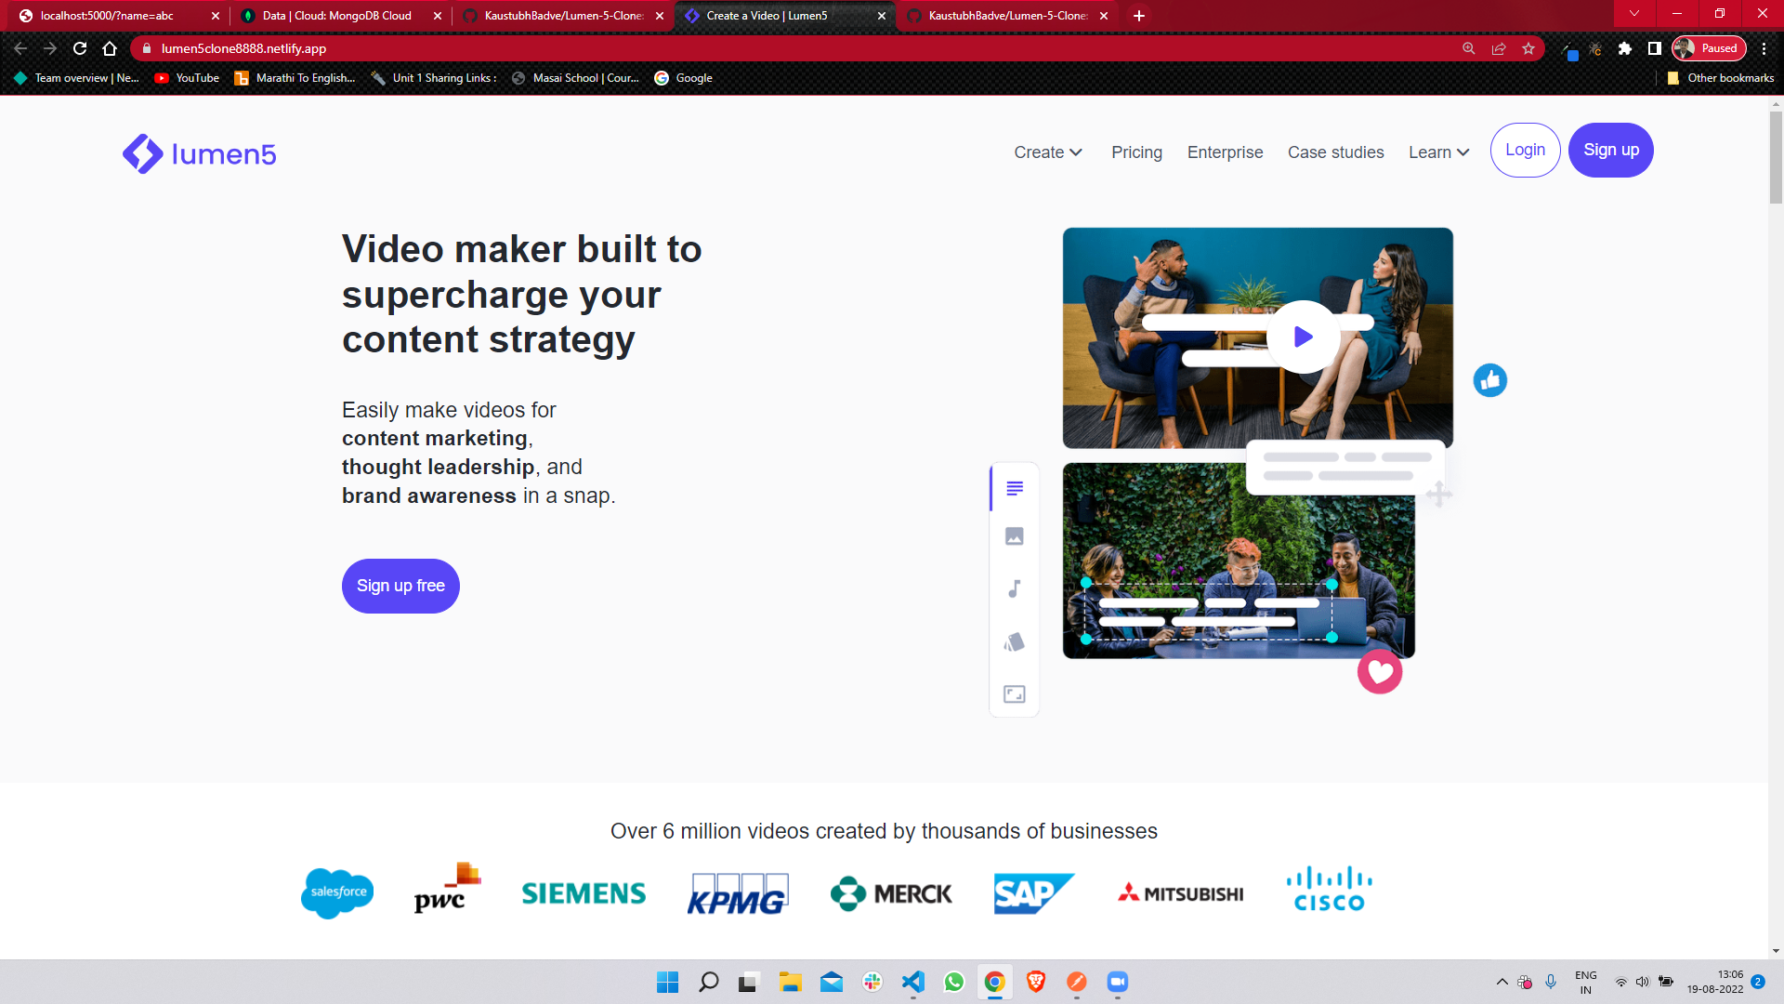Open the tab search chevron in title bar
The height and width of the screenshot is (1004, 1784).
click(x=1634, y=14)
